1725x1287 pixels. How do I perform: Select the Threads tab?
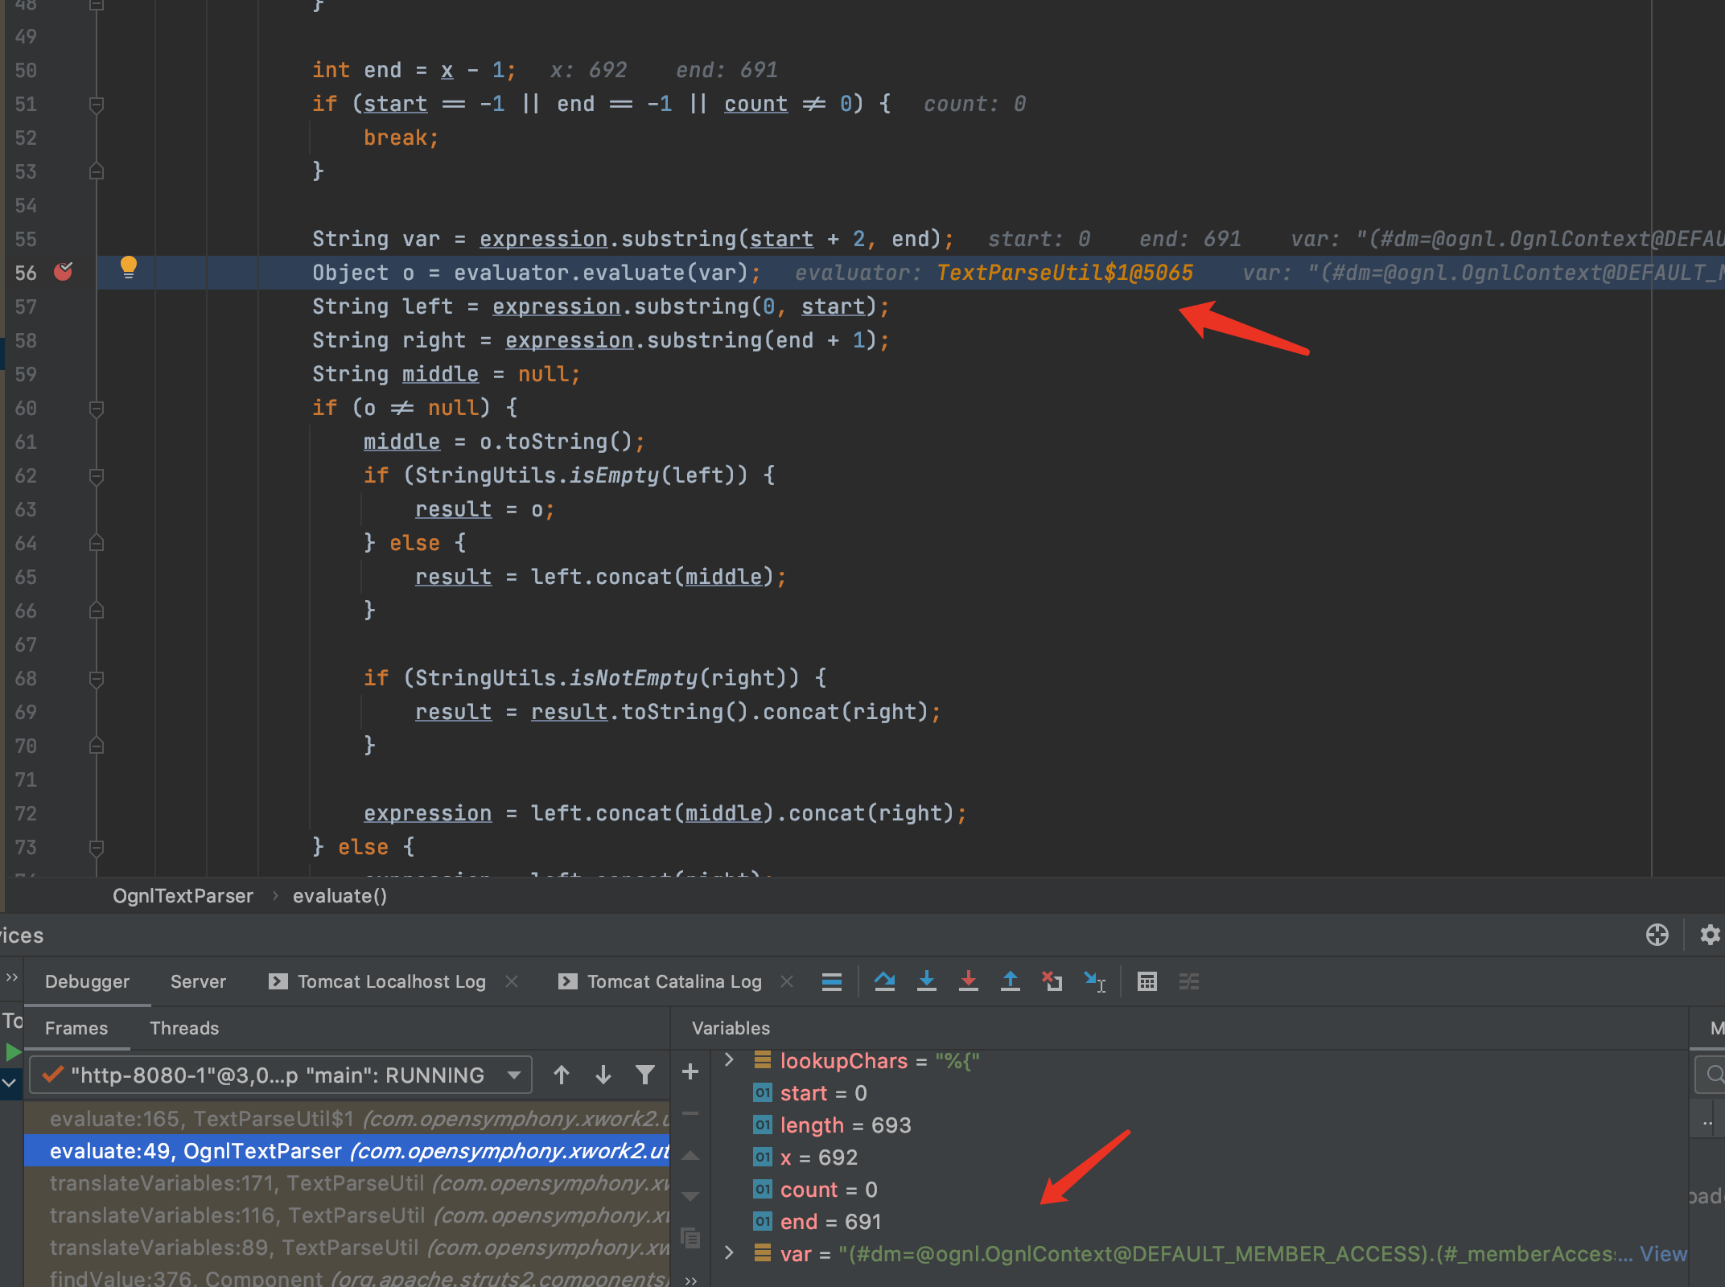184,1028
